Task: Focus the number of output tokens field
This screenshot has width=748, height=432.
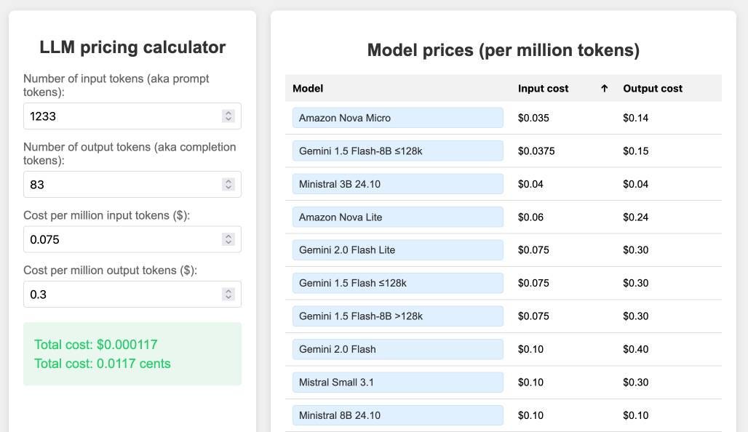Action: click(x=132, y=185)
